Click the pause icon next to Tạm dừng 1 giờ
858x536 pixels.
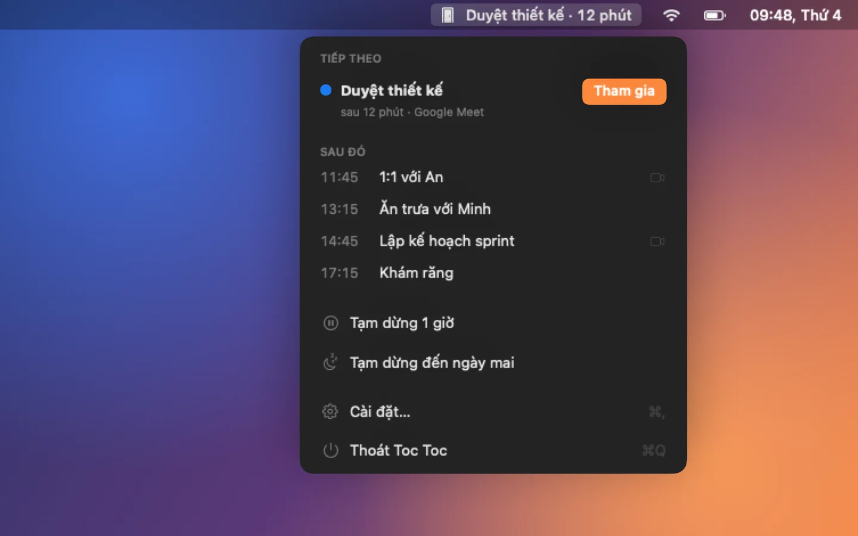click(x=331, y=323)
